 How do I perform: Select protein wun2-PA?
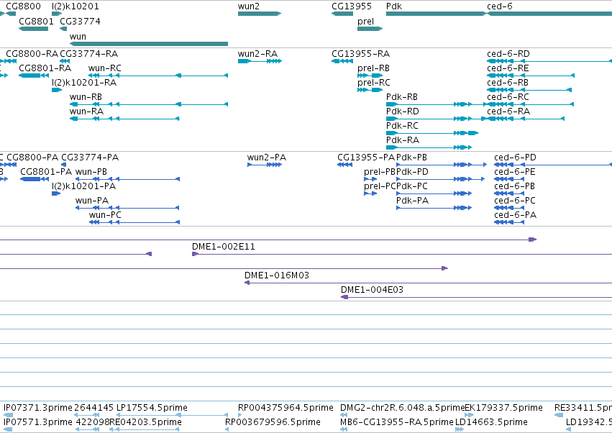click(264, 165)
